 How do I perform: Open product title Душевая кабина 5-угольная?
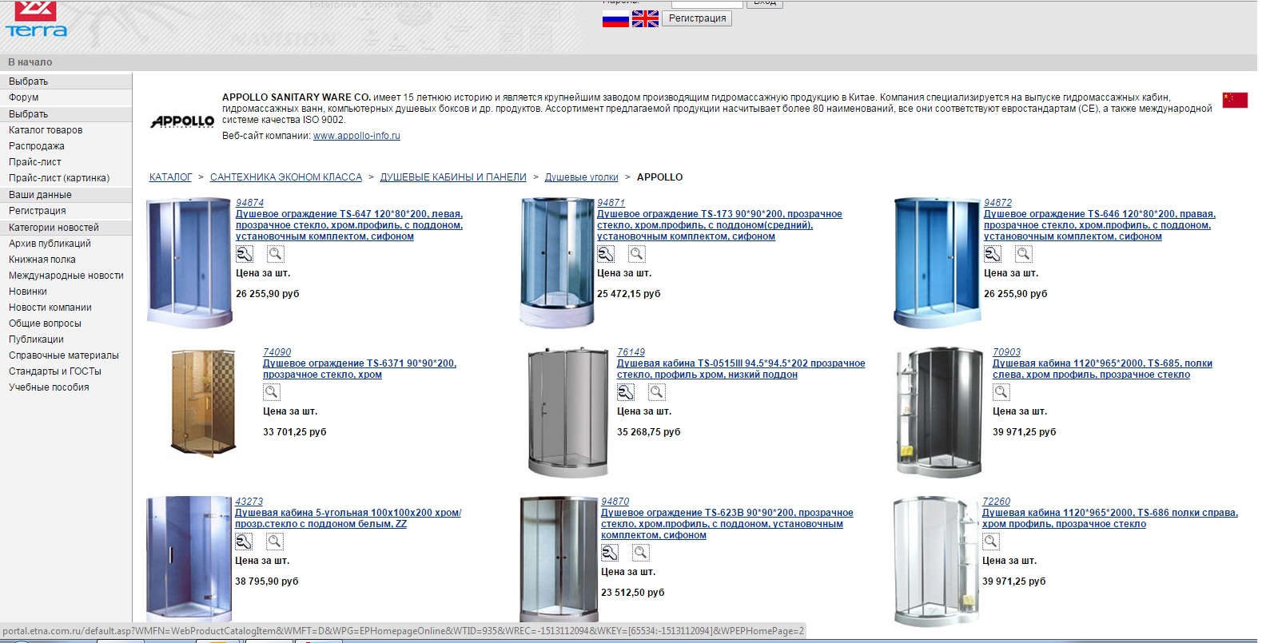point(348,518)
